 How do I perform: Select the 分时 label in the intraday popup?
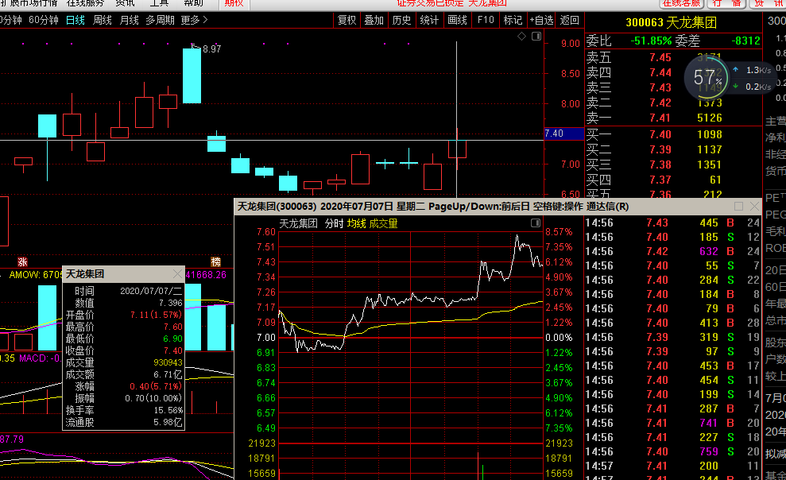(334, 223)
